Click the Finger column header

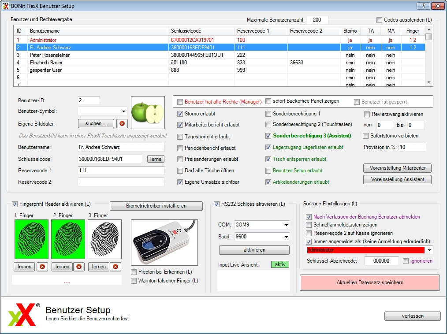pyautogui.click(x=413, y=31)
